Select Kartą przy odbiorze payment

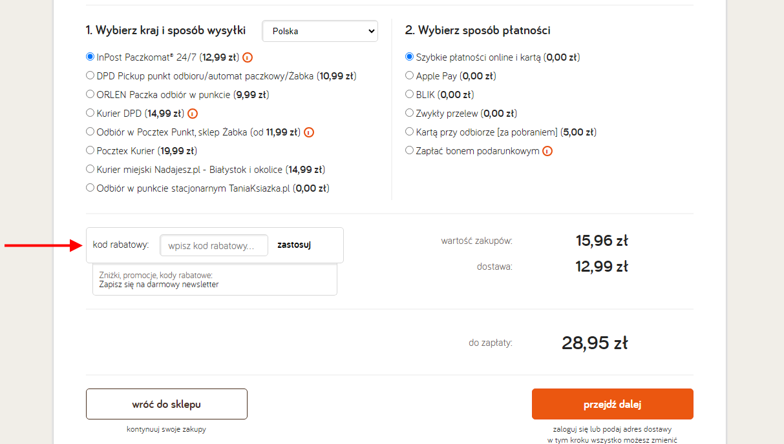coord(409,132)
